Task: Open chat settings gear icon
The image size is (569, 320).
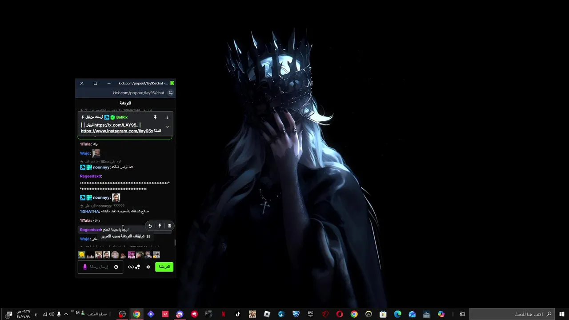Action: coord(148,267)
